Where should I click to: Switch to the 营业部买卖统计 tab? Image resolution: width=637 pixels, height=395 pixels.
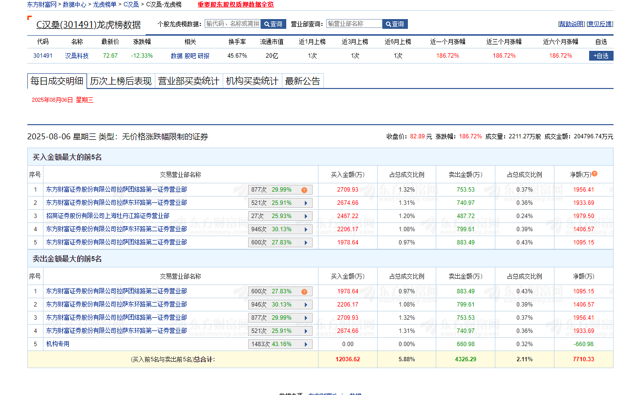189,81
